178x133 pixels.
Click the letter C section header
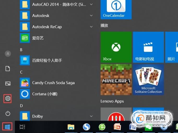[x=21, y=72]
